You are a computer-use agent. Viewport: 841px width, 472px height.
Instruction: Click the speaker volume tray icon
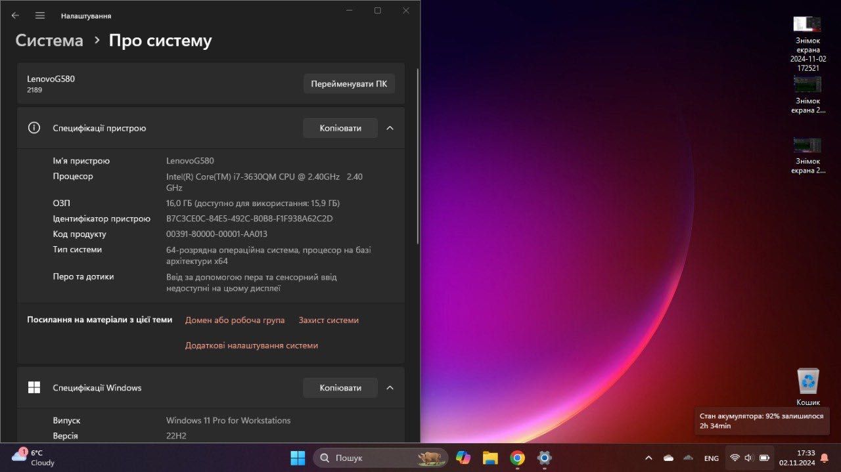pyautogui.click(x=749, y=458)
